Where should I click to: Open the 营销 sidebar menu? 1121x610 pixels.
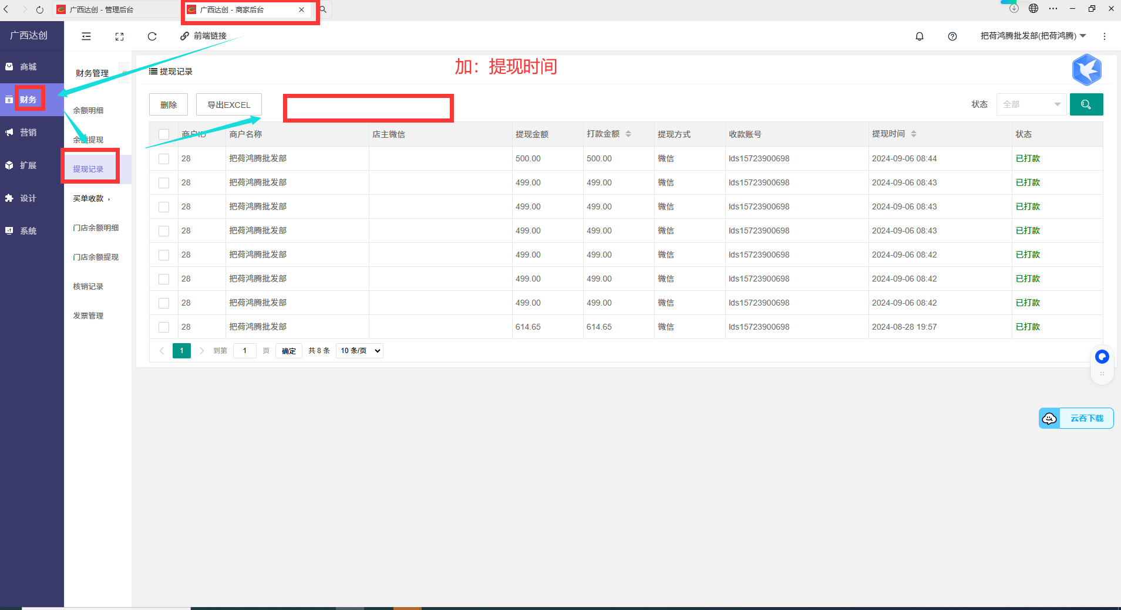point(28,133)
